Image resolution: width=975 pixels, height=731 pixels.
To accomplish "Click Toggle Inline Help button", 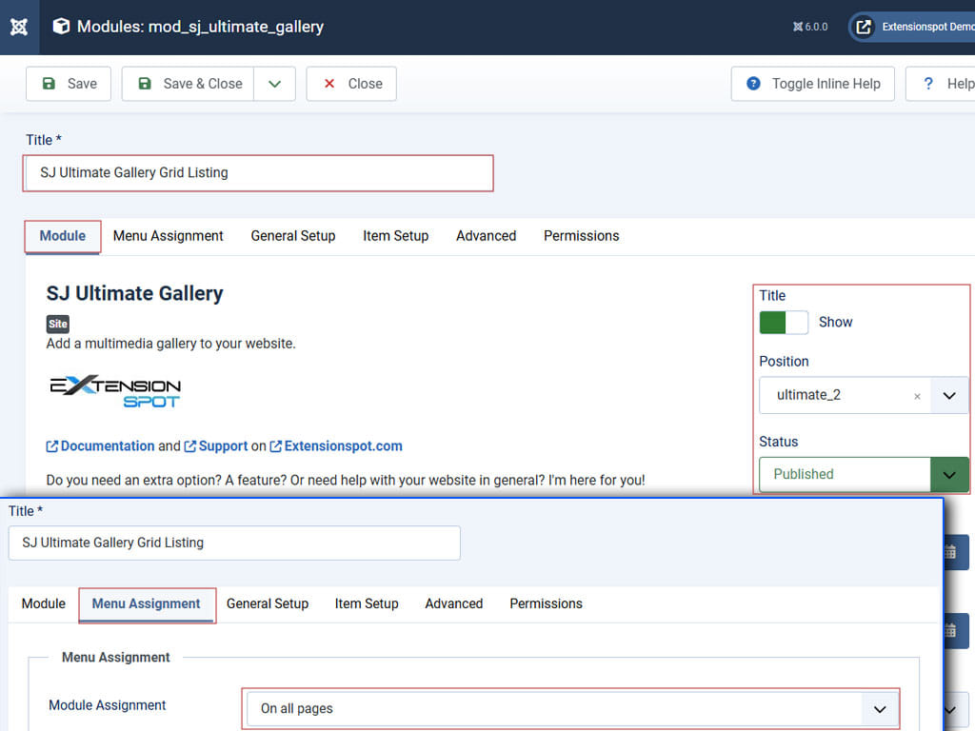I will point(813,84).
